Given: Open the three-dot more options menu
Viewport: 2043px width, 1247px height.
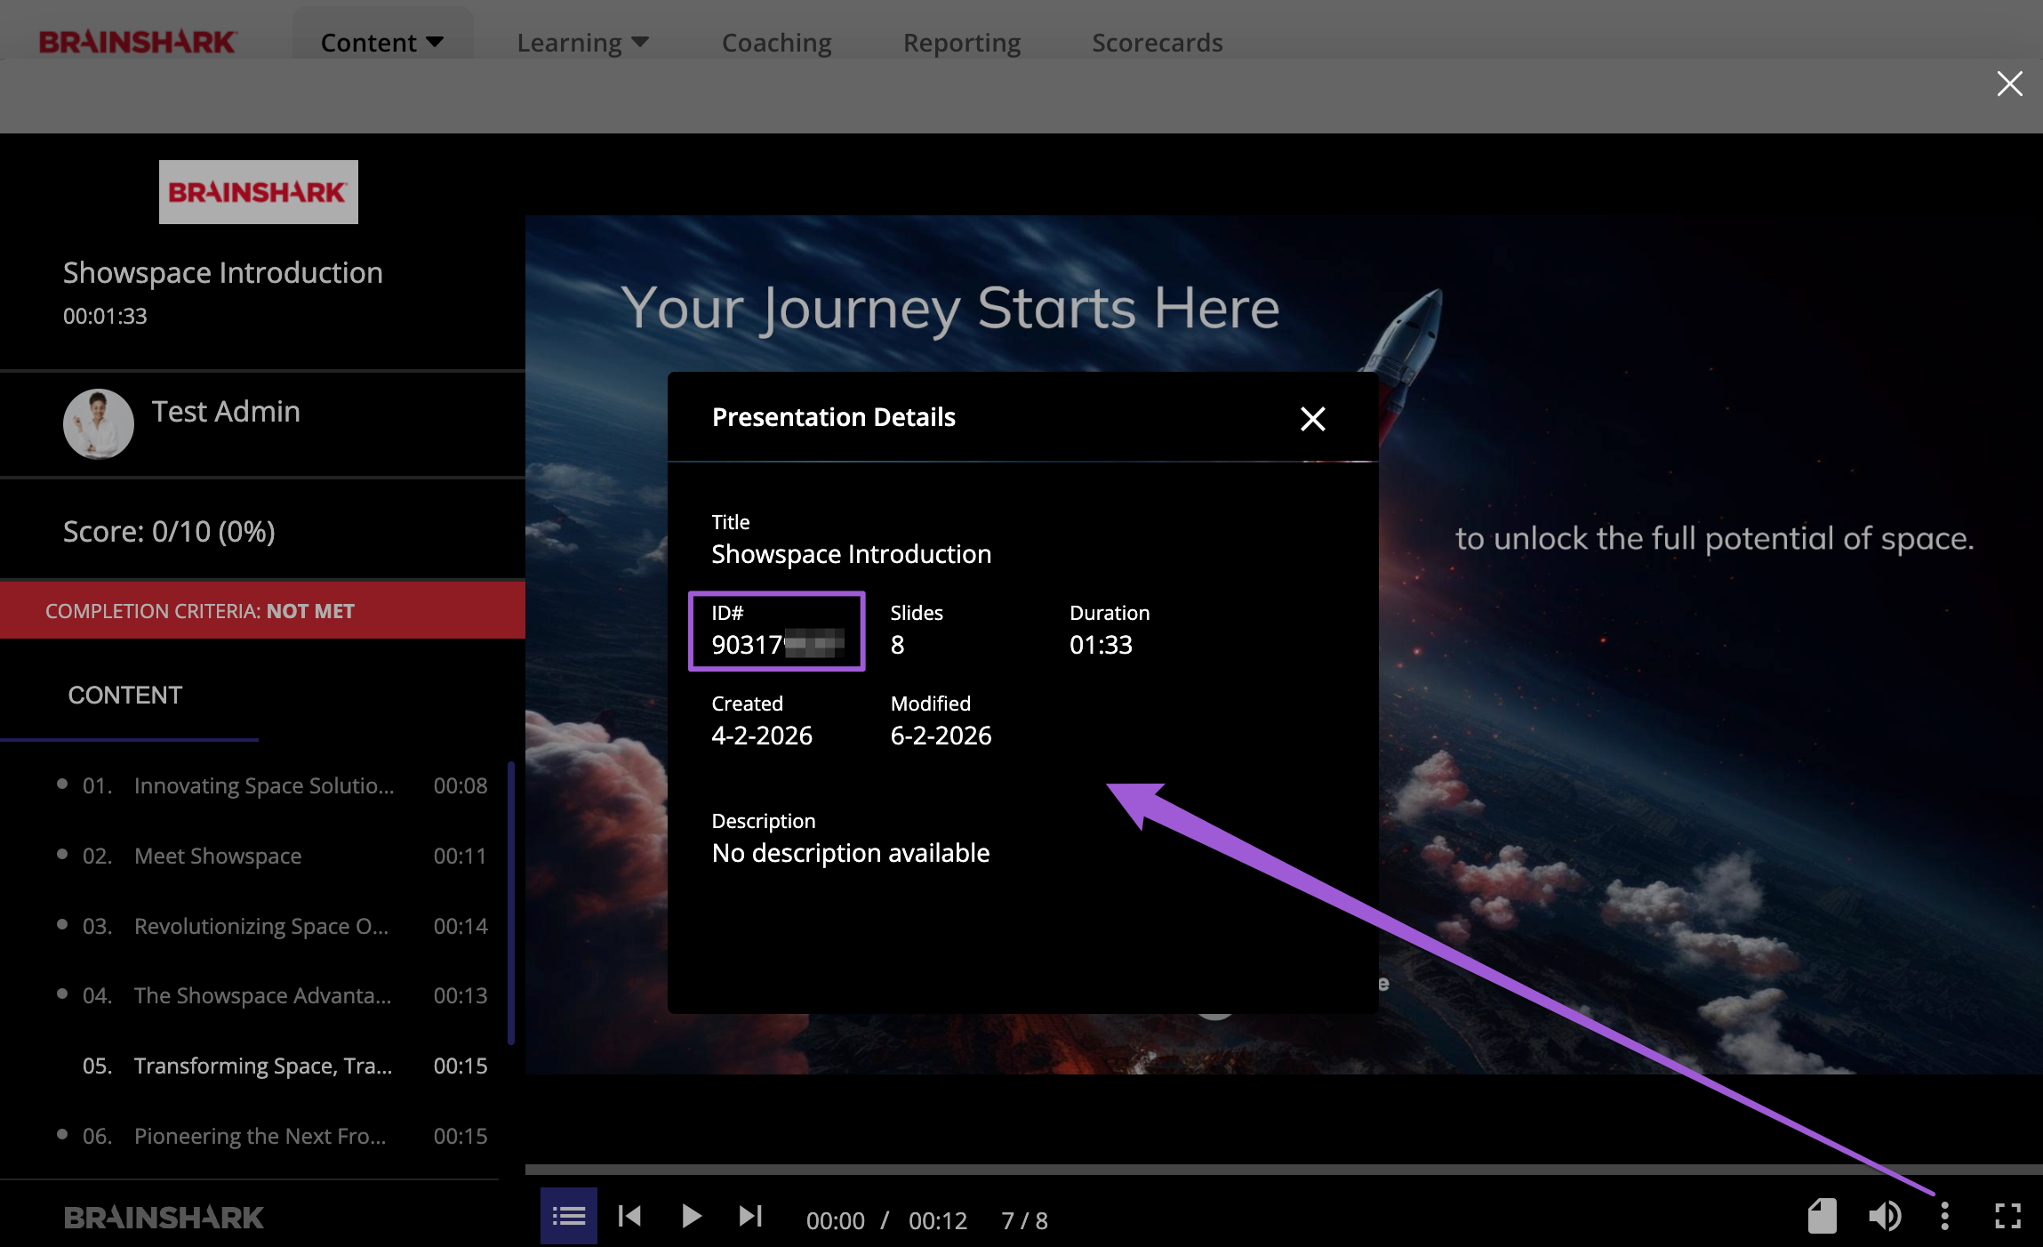Looking at the screenshot, I should point(1945,1216).
